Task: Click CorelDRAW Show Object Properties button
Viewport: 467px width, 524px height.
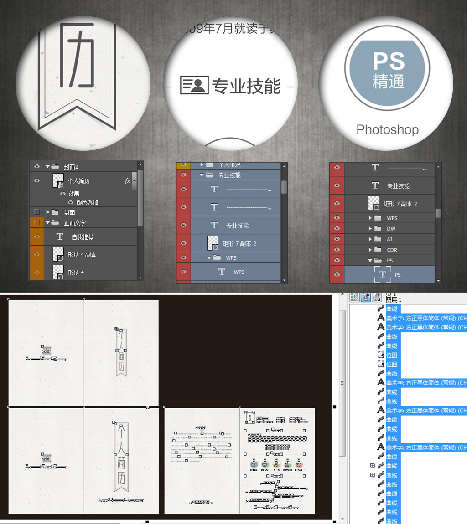Action: click(x=355, y=297)
